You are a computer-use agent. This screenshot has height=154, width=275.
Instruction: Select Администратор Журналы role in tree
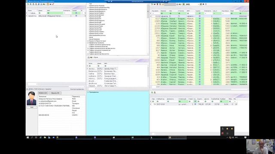pos(97,6)
